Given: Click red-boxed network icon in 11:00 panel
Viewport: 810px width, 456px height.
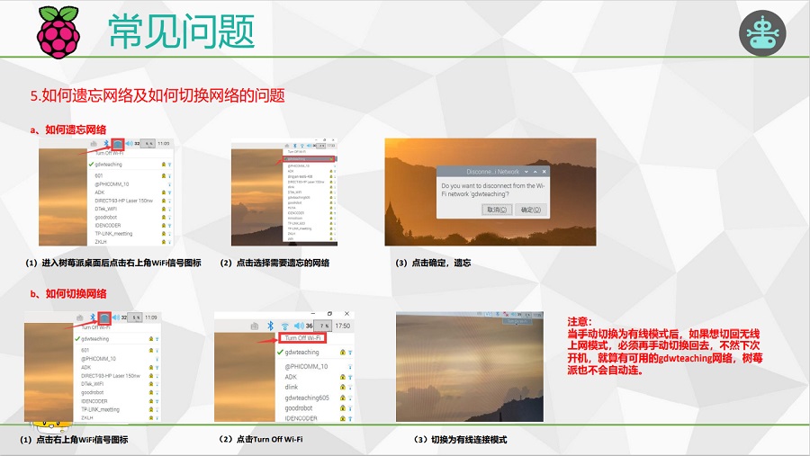Looking at the screenshot, I should point(118,143).
